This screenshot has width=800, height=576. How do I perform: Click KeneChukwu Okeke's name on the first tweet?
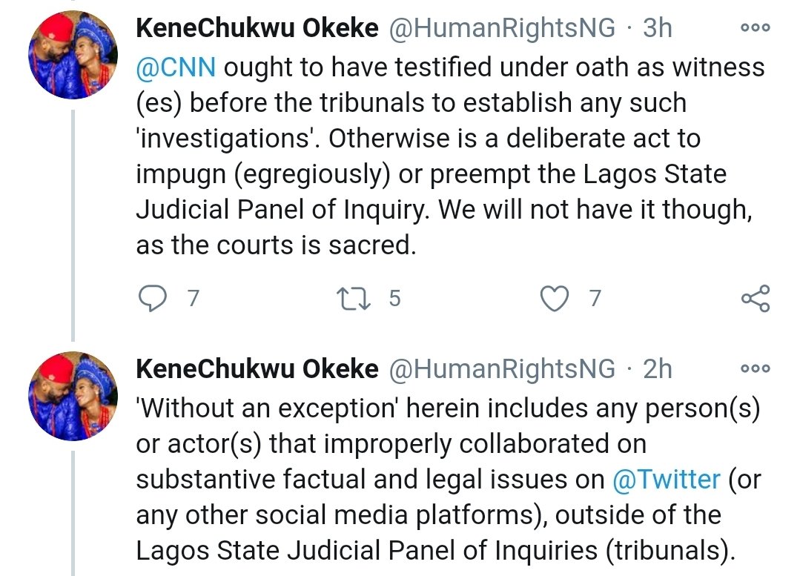click(x=257, y=29)
